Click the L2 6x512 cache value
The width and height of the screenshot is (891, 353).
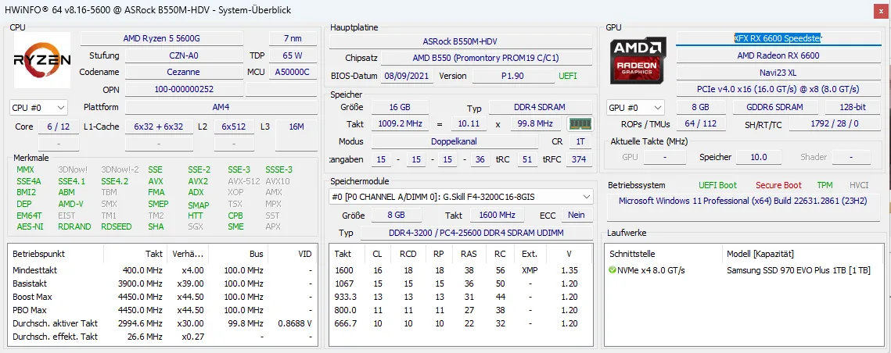(x=234, y=127)
